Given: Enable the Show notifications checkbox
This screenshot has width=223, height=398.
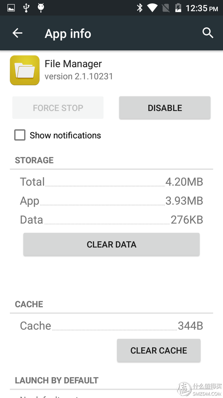Looking at the screenshot, I should pos(20,135).
